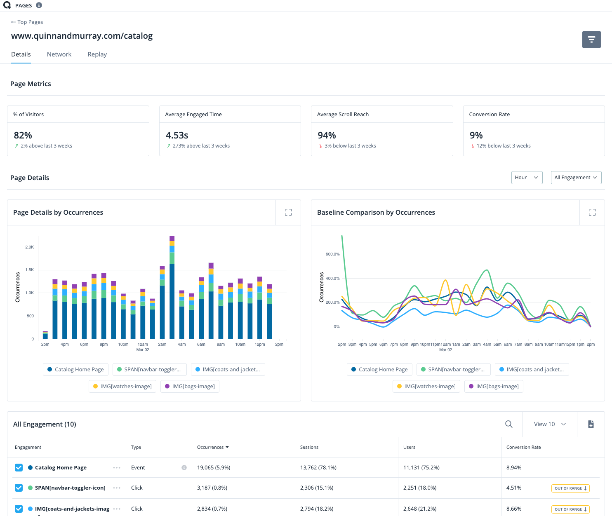Switch to the Replay tab

[97, 54]
